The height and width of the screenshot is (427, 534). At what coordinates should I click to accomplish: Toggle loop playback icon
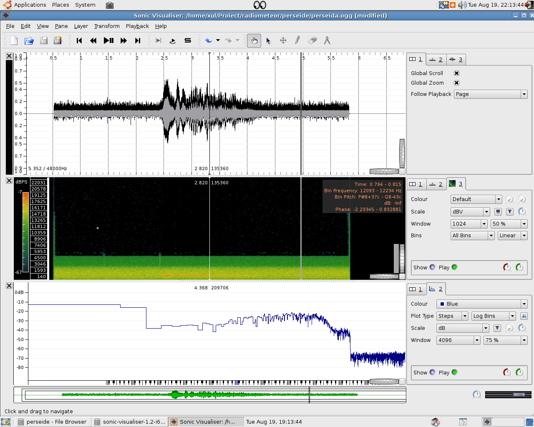click(173, 40)
